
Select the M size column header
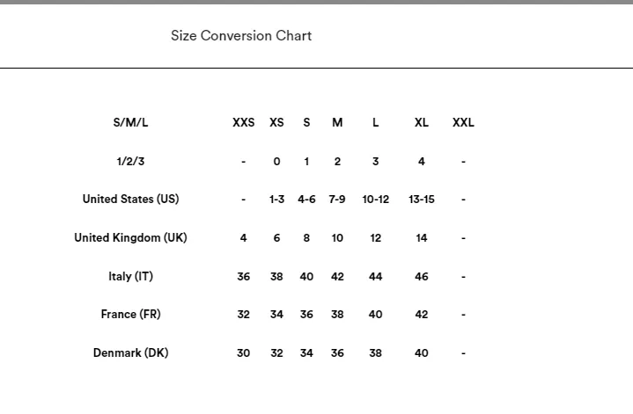[x=337, y=122]
